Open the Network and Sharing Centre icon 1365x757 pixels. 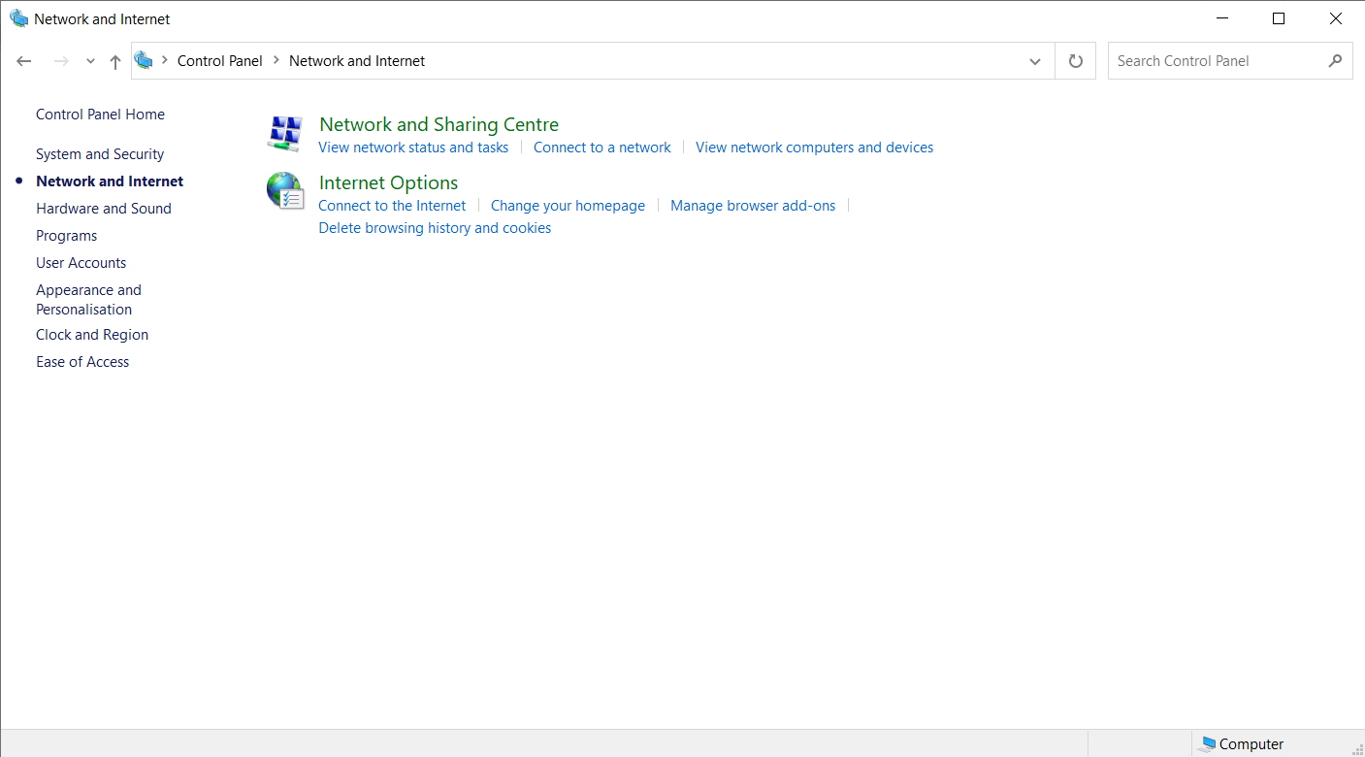285,133
